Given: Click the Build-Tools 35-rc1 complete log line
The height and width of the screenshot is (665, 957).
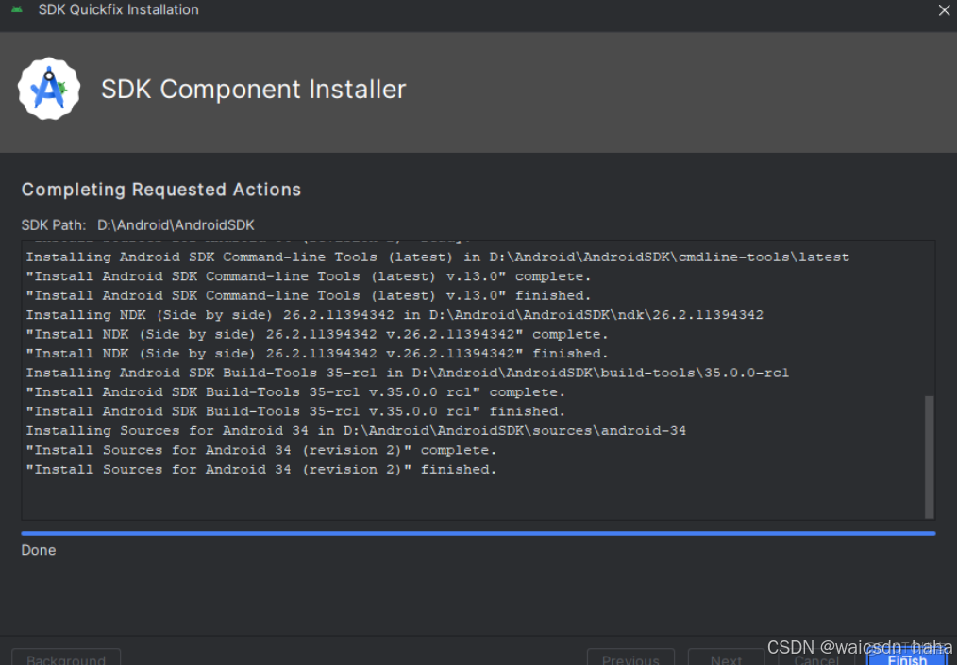Looking at the screenshot, I should click(x=302, y=391).
